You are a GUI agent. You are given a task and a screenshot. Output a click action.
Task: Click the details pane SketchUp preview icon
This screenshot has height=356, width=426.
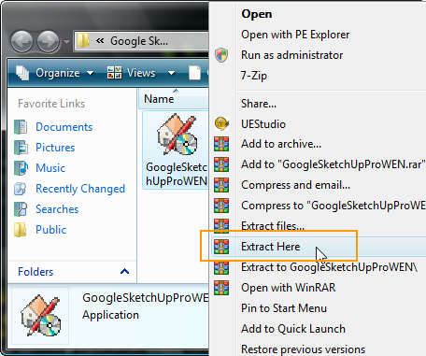[41, 316]
